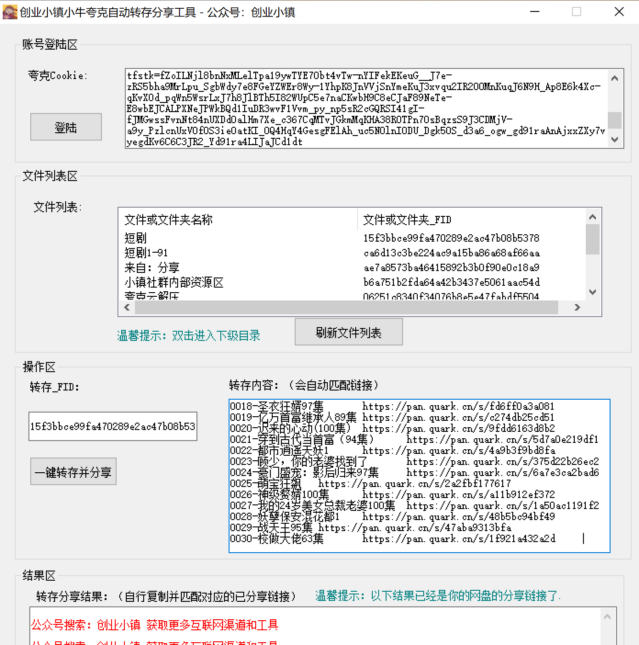Click the 0025-萌宝狂飙 line
The height and width of the screenshot is (645, 639).
click(x=370, y=484)
